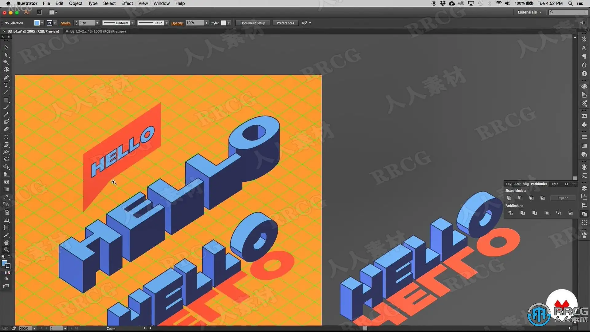Click the Intersect shape mode icon
The height and width of the screenshot is (332, 590).
(531, 198)
